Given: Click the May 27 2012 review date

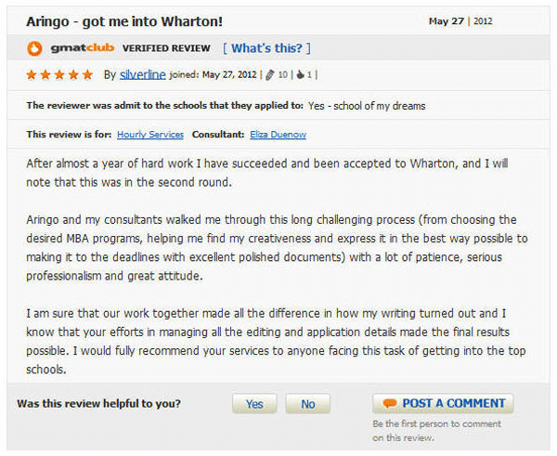Looking at the screenshot, I should pyautogui.click(x=460, y=21).
